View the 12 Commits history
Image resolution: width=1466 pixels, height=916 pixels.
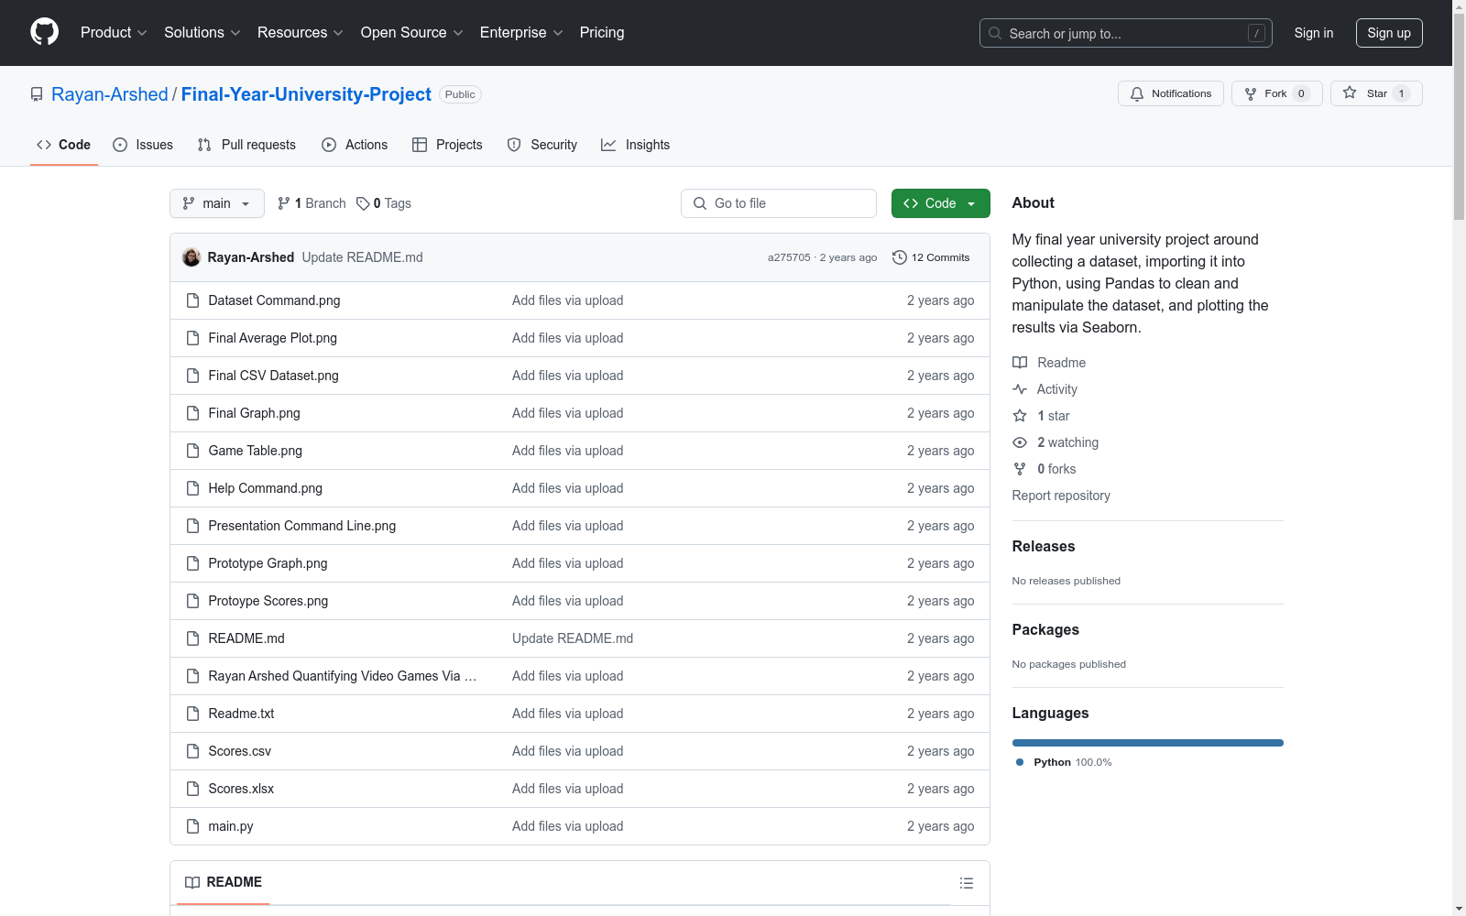(x=931, y=257)
